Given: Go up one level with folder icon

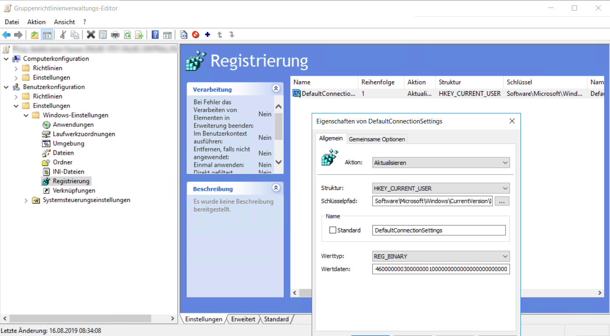Looking at the screenshot, I should [x=35, y=35].
